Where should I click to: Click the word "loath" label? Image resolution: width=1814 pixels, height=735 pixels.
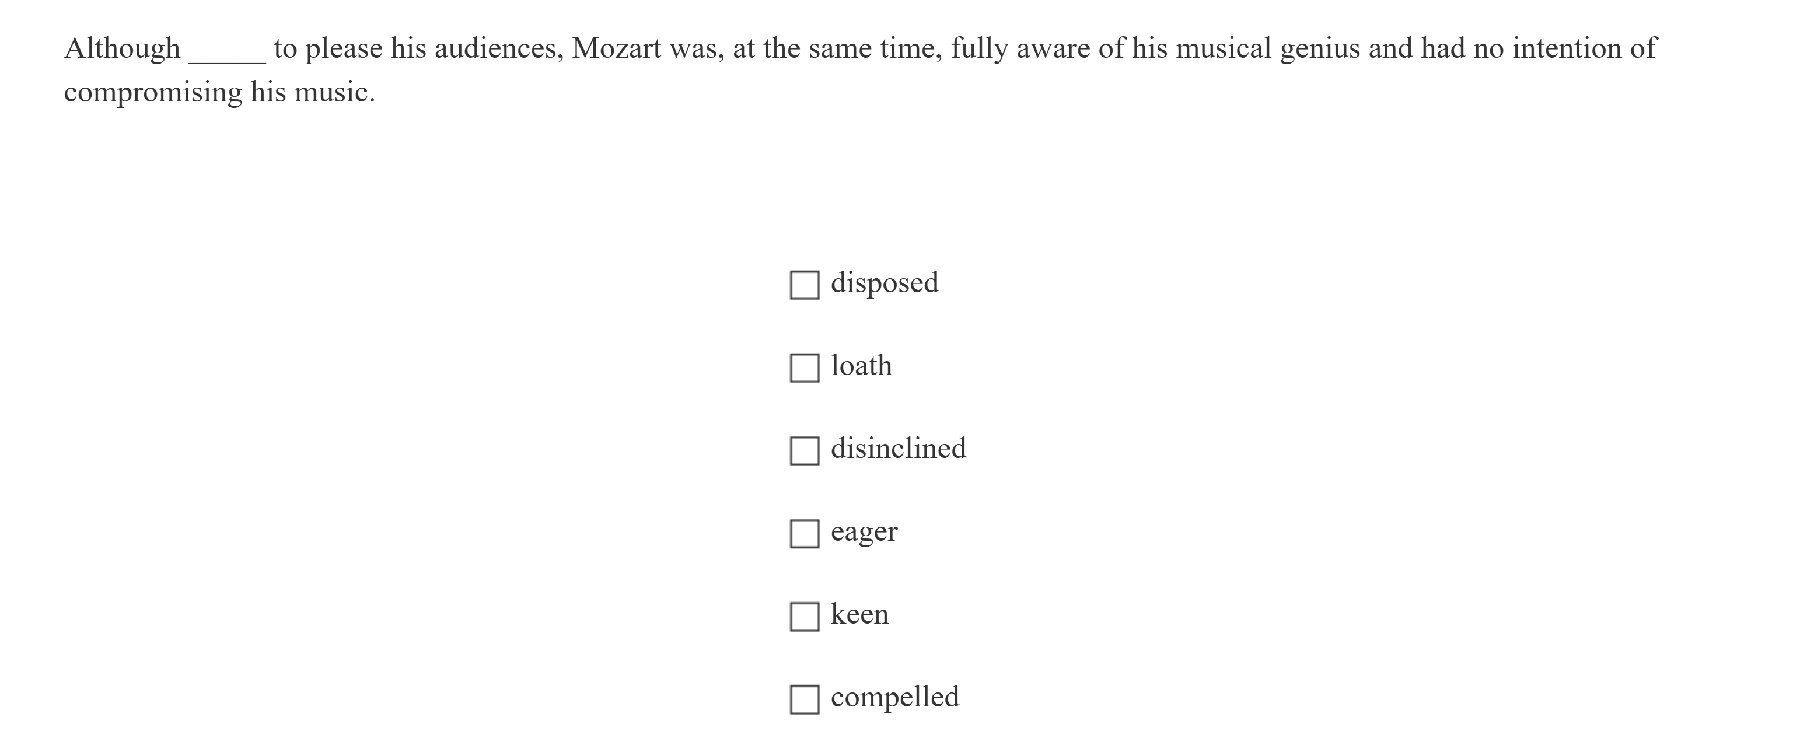coord(861,365)
